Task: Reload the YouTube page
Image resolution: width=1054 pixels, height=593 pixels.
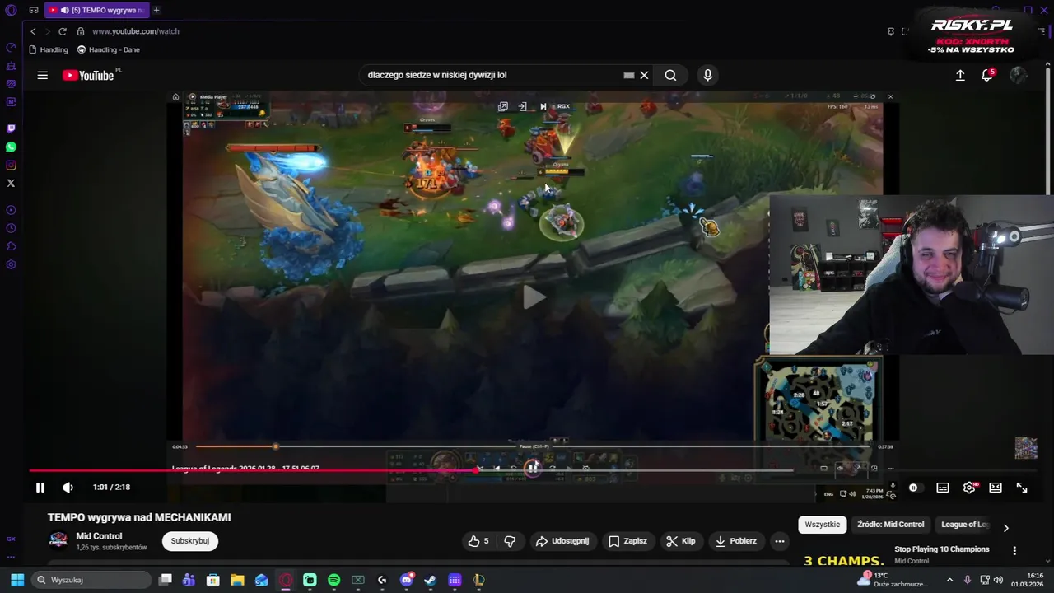Action: [62, 31]
